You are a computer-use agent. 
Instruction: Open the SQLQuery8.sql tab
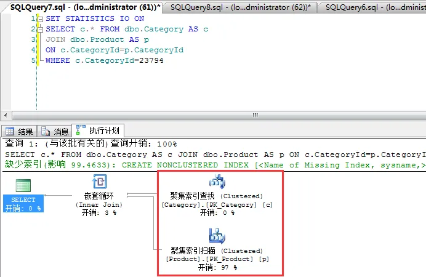(x=239, y=7)
